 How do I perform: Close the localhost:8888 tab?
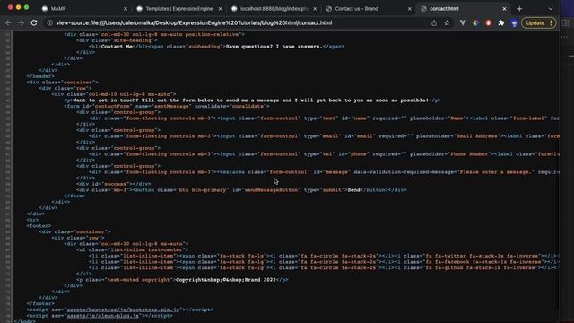(315, 9)
